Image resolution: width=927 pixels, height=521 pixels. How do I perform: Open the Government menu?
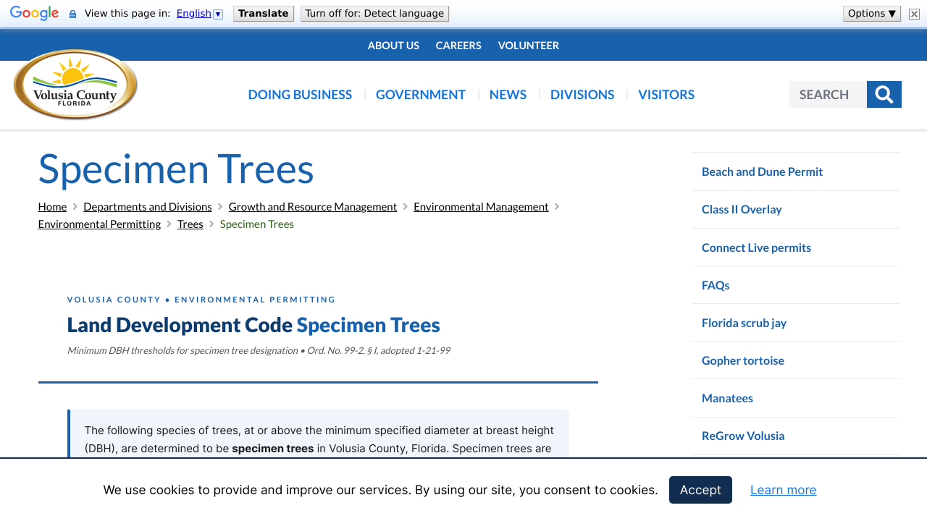click(x=421, y=94)
